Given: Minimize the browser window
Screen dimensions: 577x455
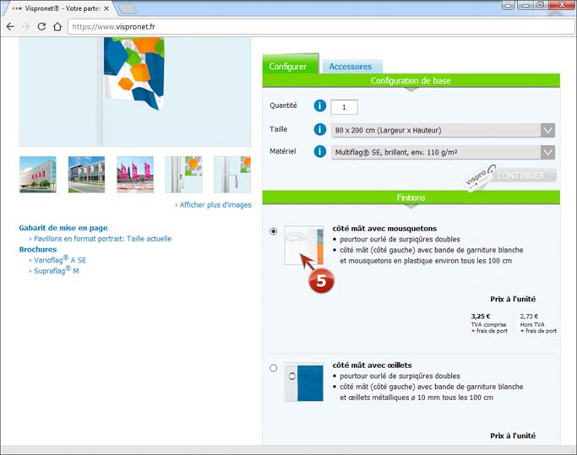Looking at the screenshot, I should point(525,5).
